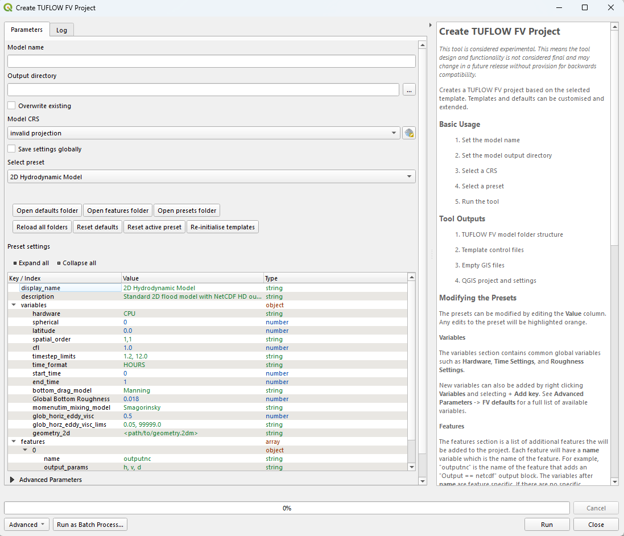
Task: Click the Close button
Action: [x=596, y=525]
